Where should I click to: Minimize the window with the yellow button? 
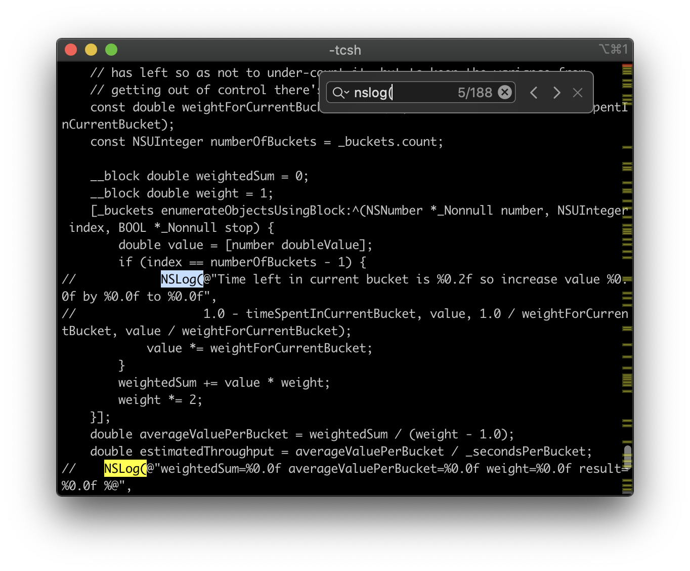tap(91, 50)
